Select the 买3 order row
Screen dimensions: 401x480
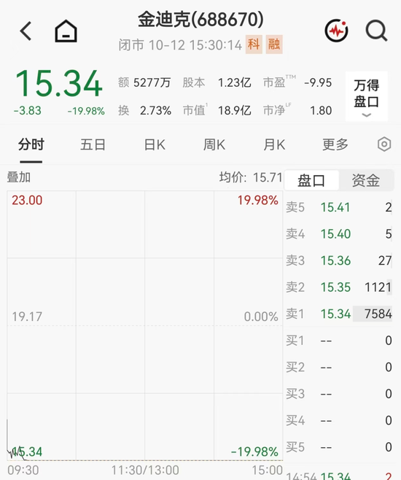(339, 394)
